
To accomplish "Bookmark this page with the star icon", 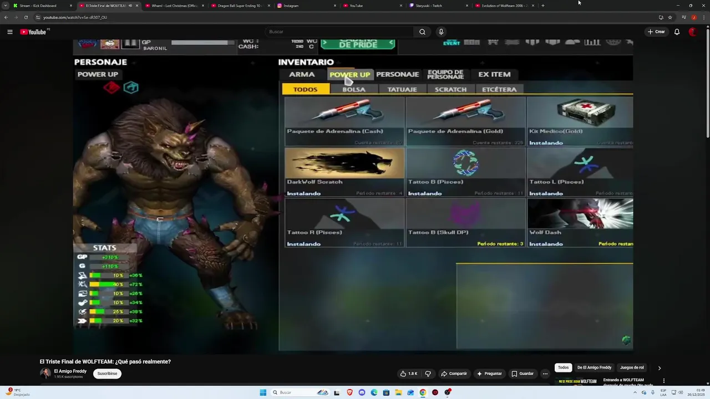I will pos(670,17).
